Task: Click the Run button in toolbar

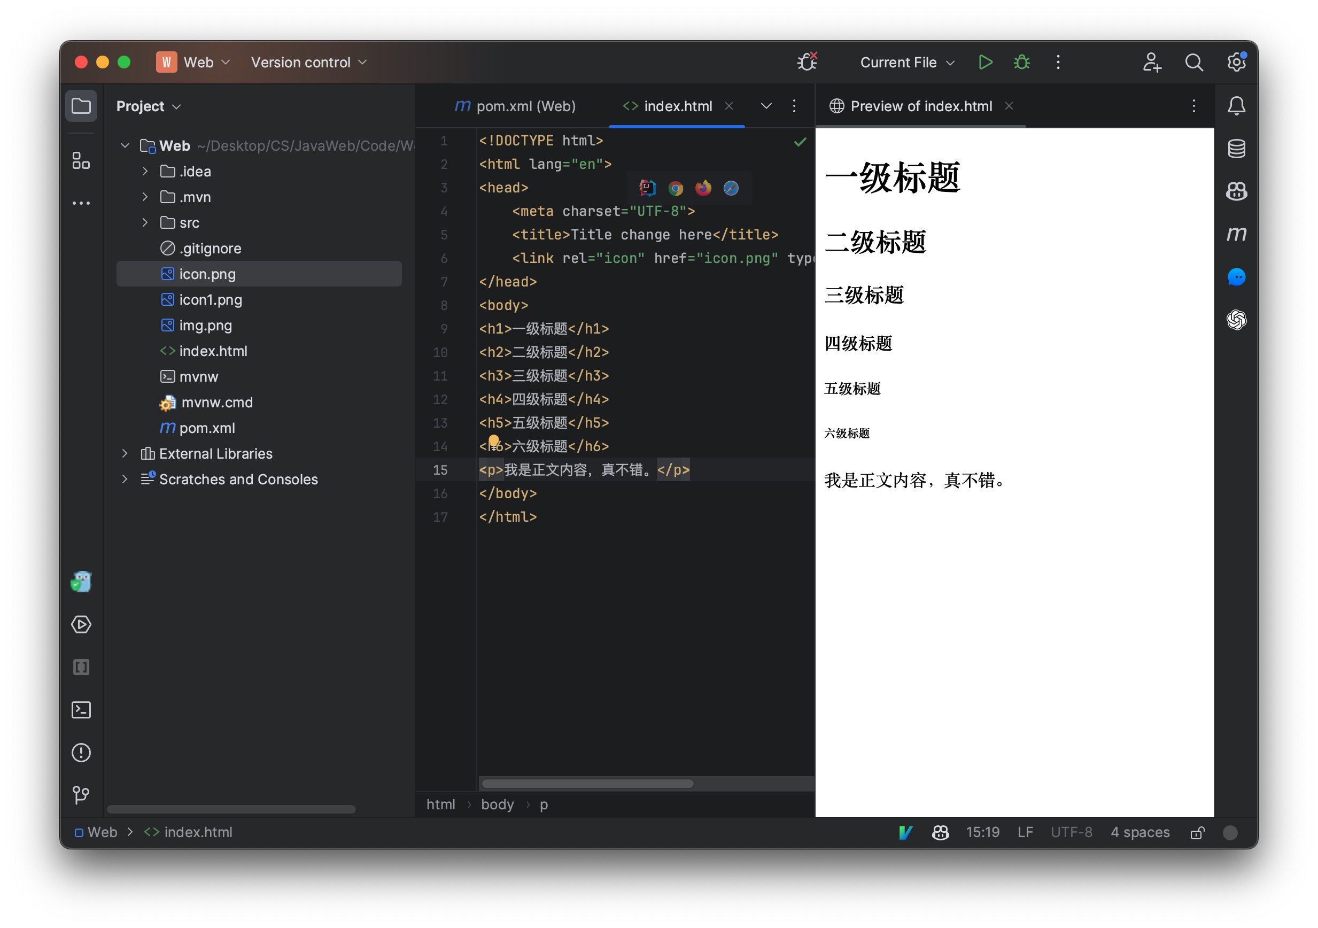Action: [x=985, y=62]
